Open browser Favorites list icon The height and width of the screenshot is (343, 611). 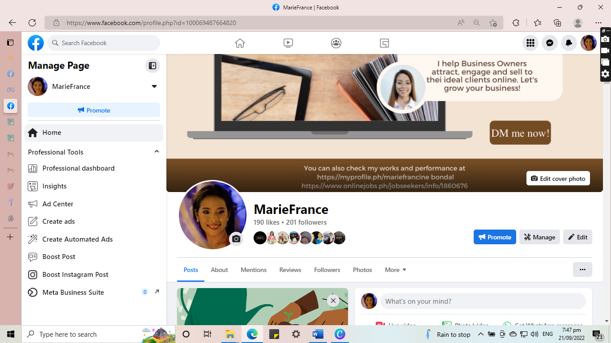[x=538, y=23]
